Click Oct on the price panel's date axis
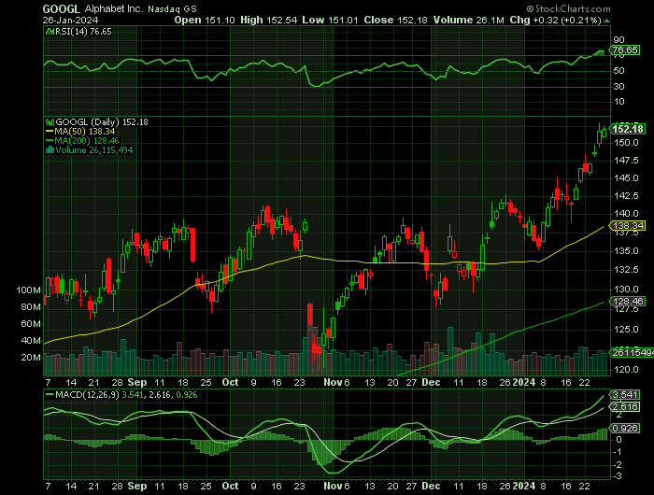The width and height of the screenshot is (654, 495). [230, 382]
